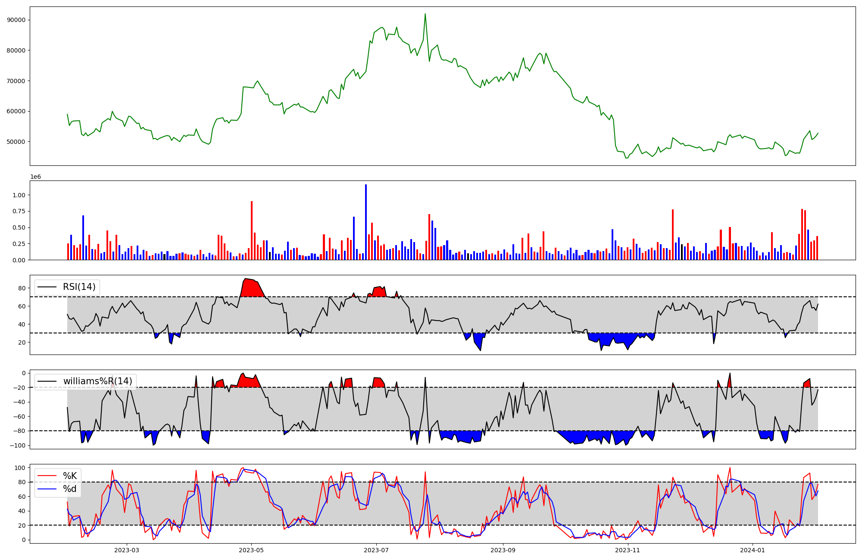The height and width of the screenshot is (560, 862).
Task: Click the 2024-01 date axis label
Action: [x=753, y=550]
